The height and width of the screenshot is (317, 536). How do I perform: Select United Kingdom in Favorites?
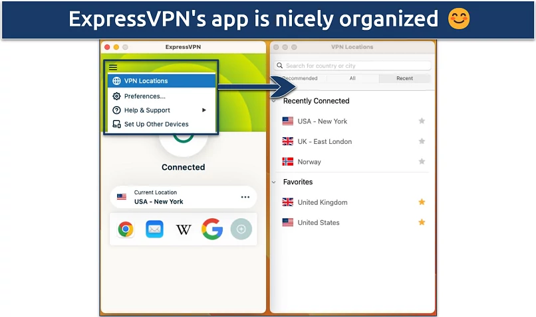coord(352,202)
